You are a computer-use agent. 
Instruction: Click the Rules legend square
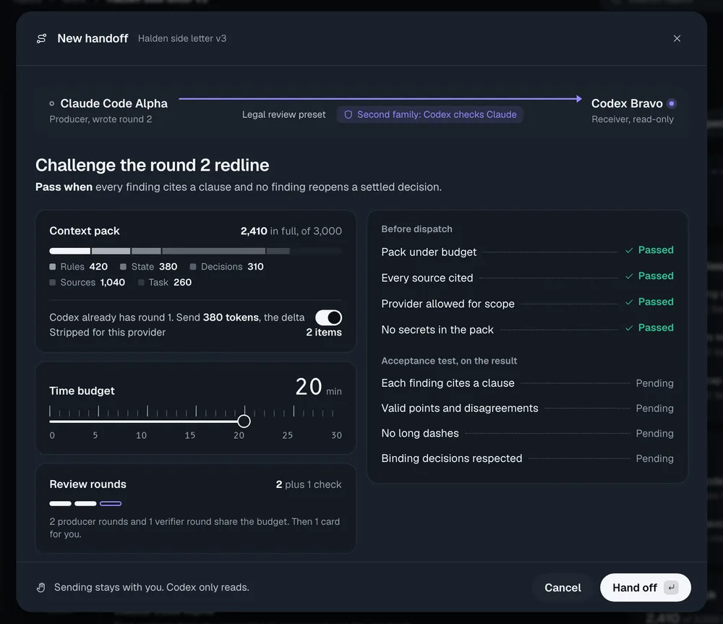coord(53,267)
